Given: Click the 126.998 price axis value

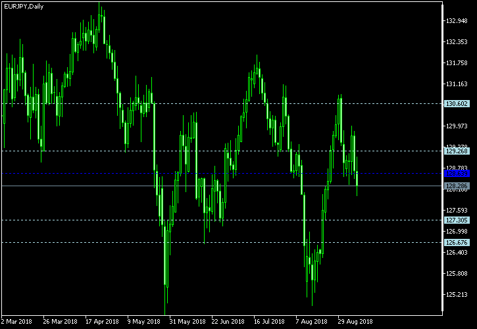Looking at the screenshot, I should (457, 232).
